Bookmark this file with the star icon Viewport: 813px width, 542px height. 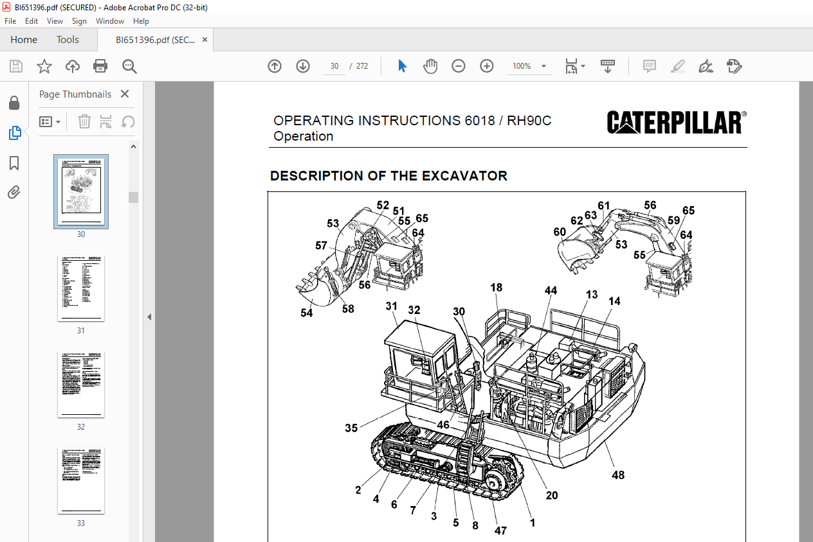pyautogui.click(x=44, y=66)
